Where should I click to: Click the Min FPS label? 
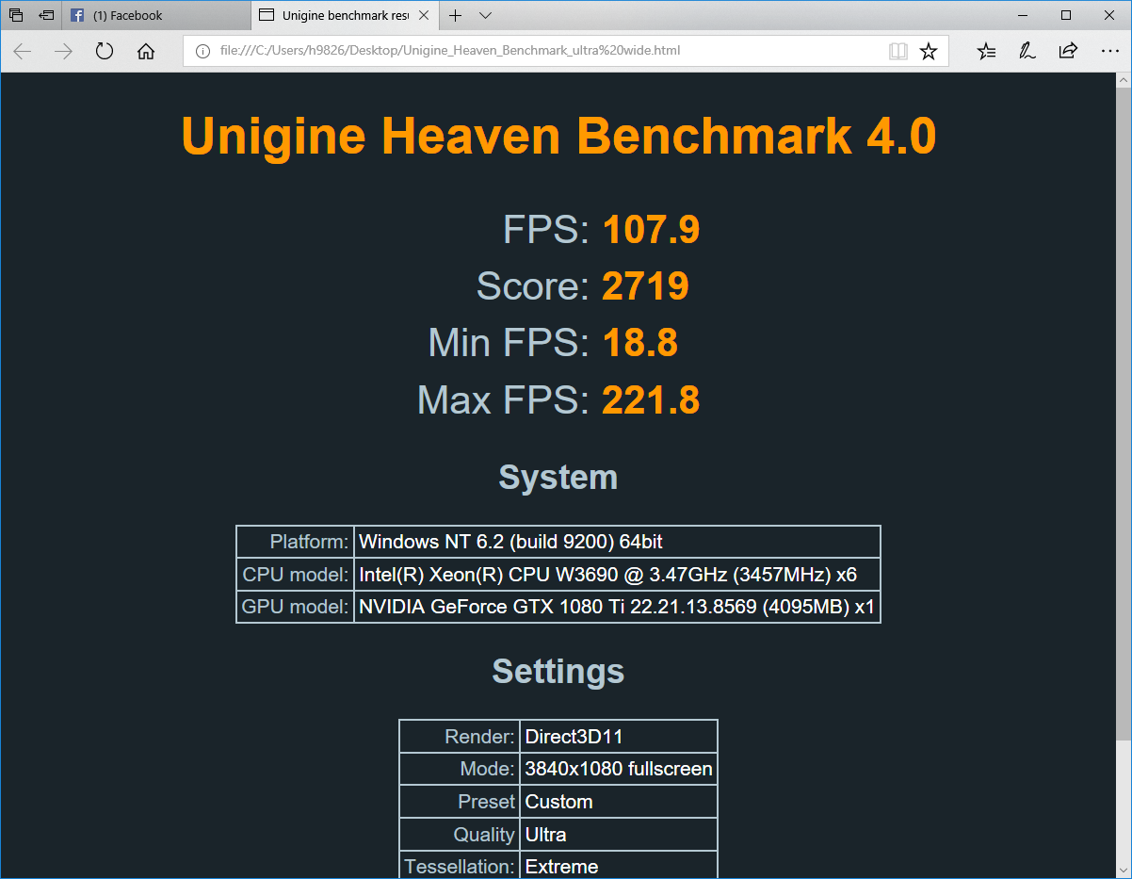tap(509, 343)
